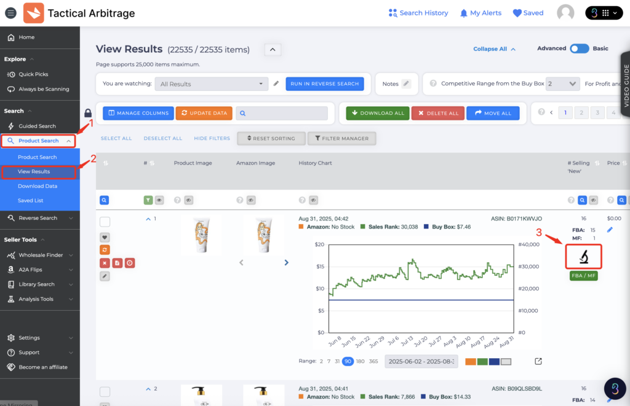
Task: Toggle blue Buy Box series swatch
Action: coord(494,362)
